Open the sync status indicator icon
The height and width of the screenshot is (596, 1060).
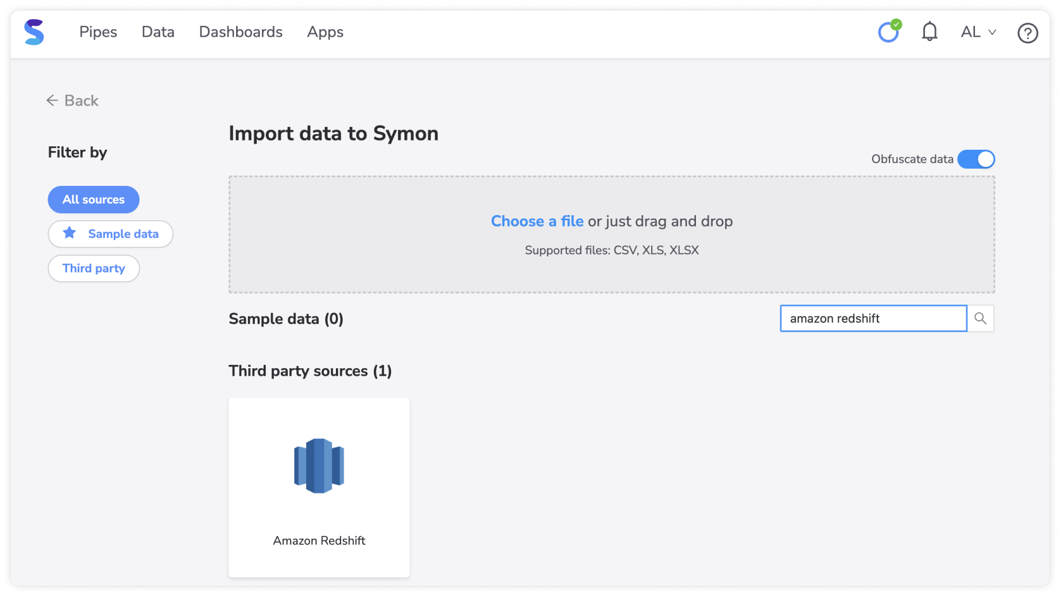(889, 32)
